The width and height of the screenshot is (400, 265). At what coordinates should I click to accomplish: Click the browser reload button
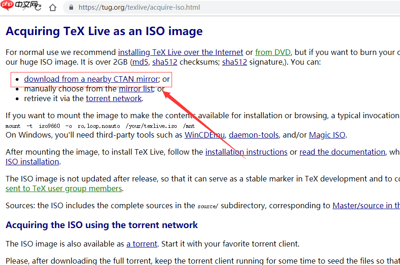tap(38, 7)
